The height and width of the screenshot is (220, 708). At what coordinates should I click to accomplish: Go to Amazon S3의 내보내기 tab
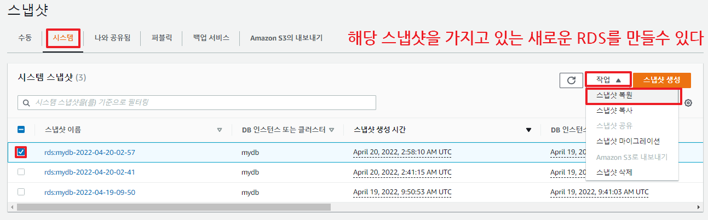[286, 38]
